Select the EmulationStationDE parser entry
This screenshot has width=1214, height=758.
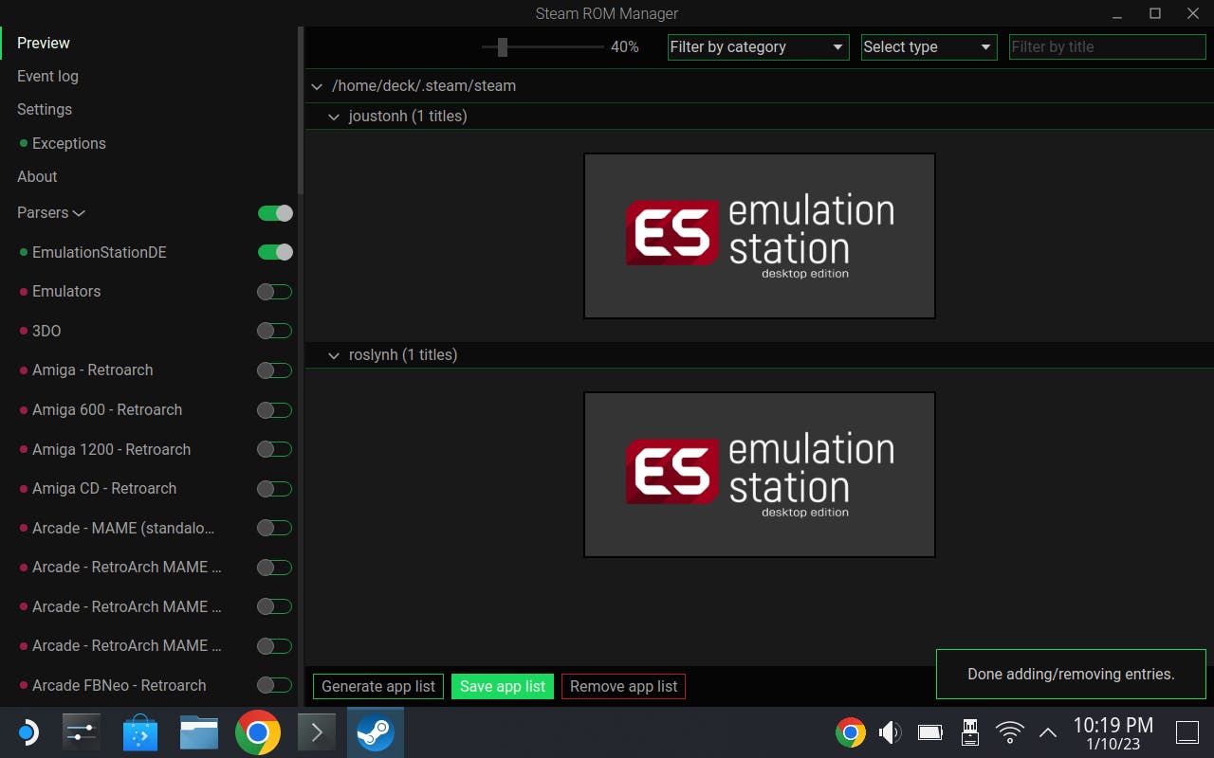click(x=100, y=252)
